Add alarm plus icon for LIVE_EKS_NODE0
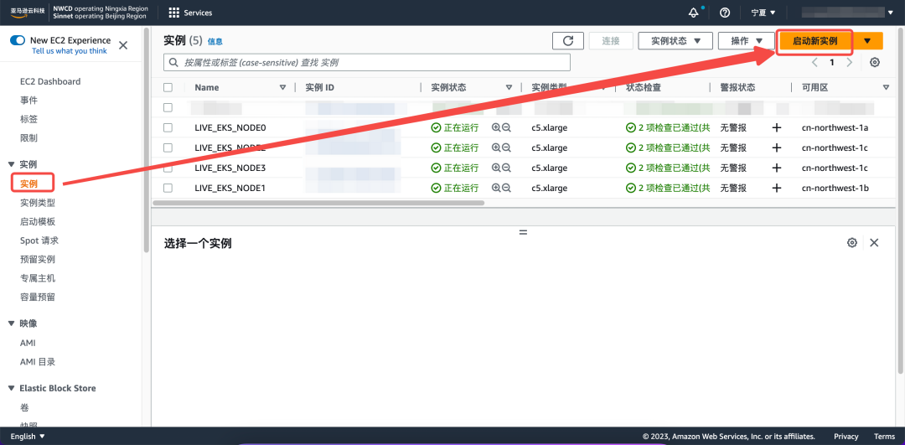The height and width of the screenshot is (445, 905). [x=777, y=127]
